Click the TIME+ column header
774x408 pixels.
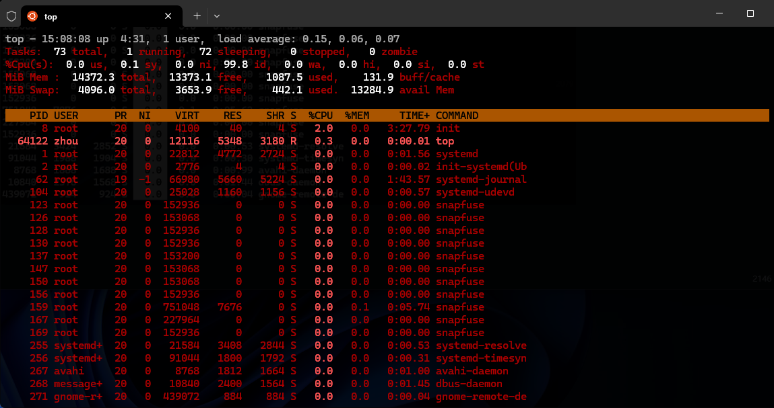414,116
